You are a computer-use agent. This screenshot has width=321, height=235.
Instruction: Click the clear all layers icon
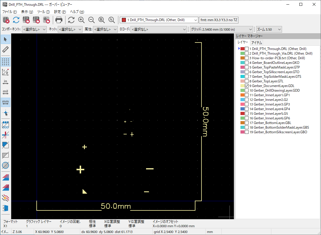click(6, 20)
